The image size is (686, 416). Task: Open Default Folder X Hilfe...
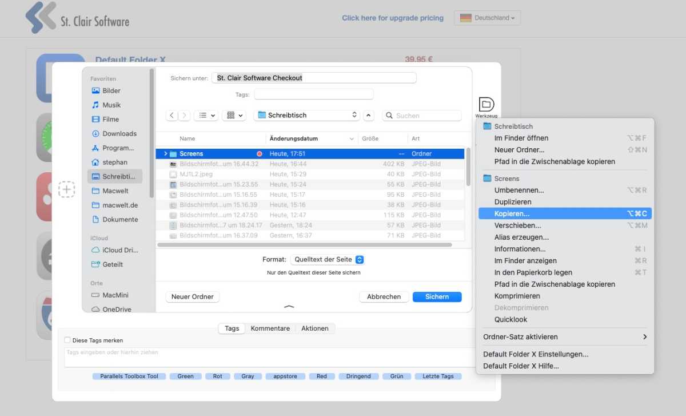click(x=565, y=366)
